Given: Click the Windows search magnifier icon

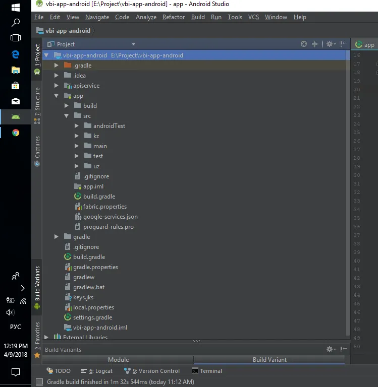Looking at the screenshot, I should (16, 23).
